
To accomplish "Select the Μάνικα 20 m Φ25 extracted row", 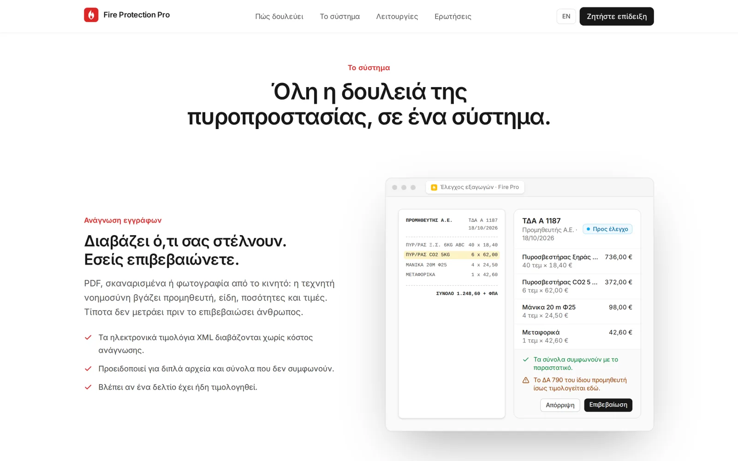I will pyautogui.click(x=577, y=311).
